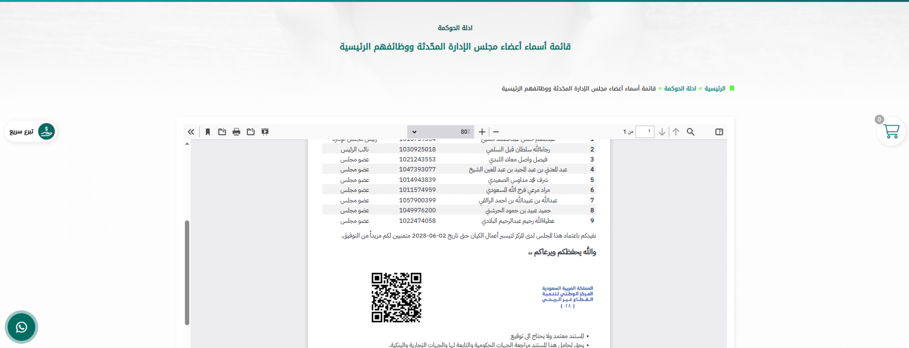The width and height of the screenshot is (909, 348).
Task: Click ID number 1022474058
Action: [417, 221]
